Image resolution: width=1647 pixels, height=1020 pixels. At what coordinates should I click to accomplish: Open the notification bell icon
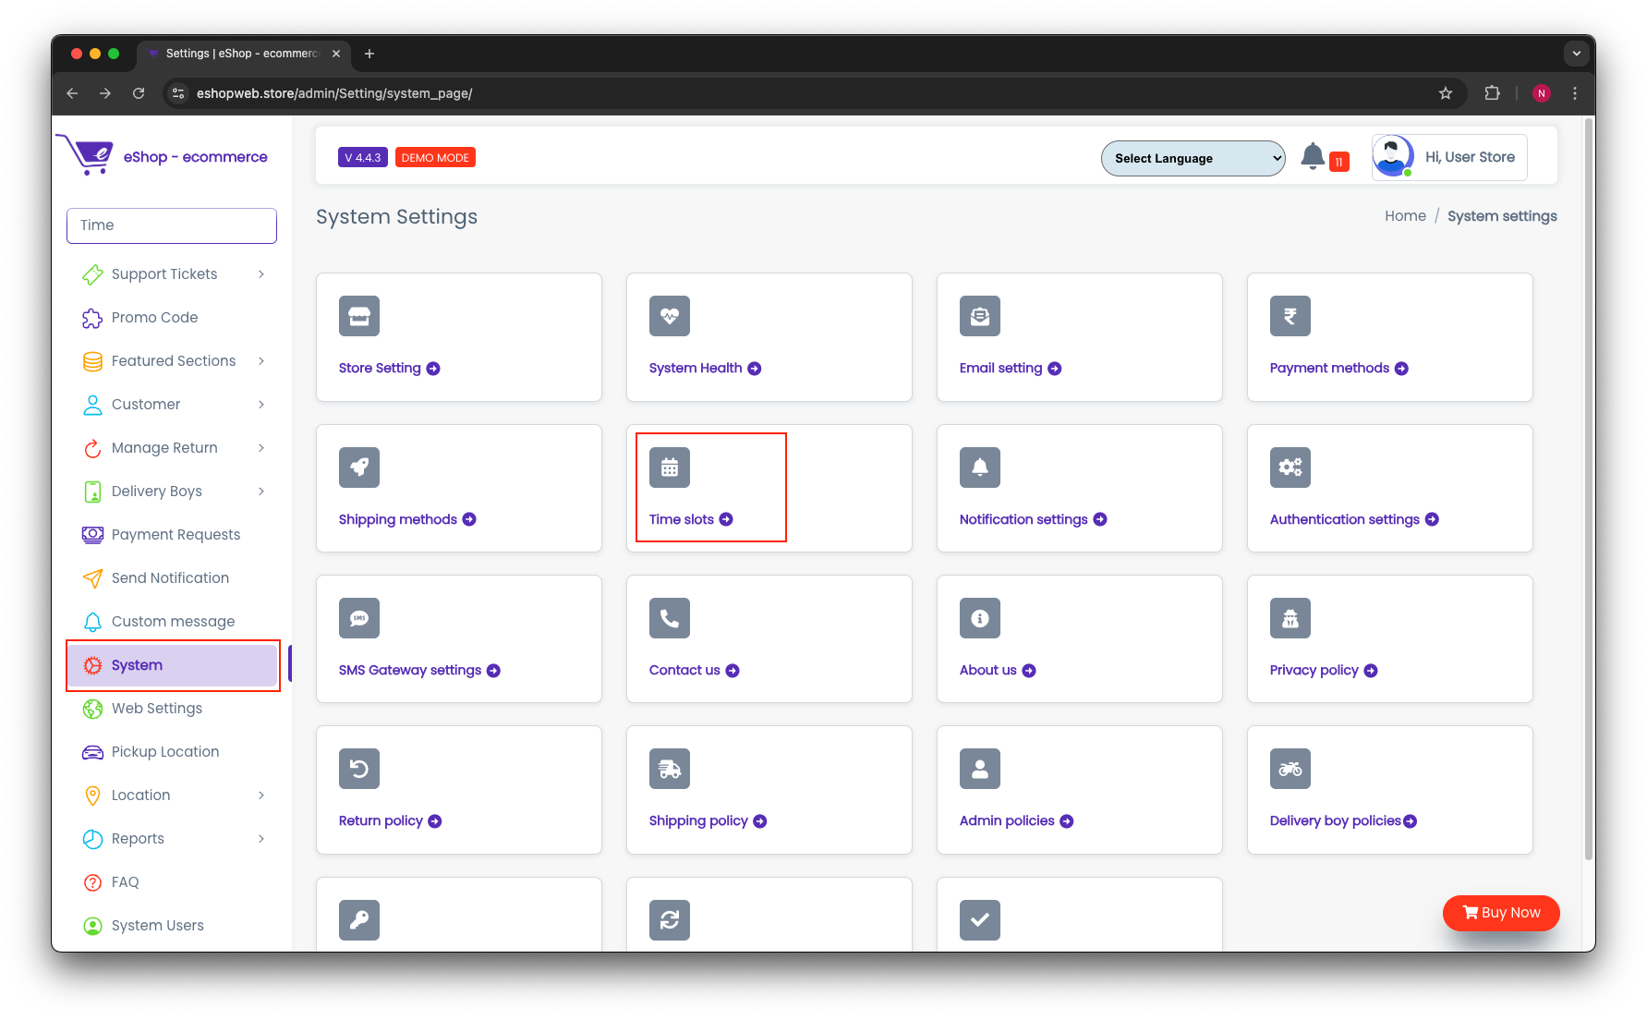1312,156
